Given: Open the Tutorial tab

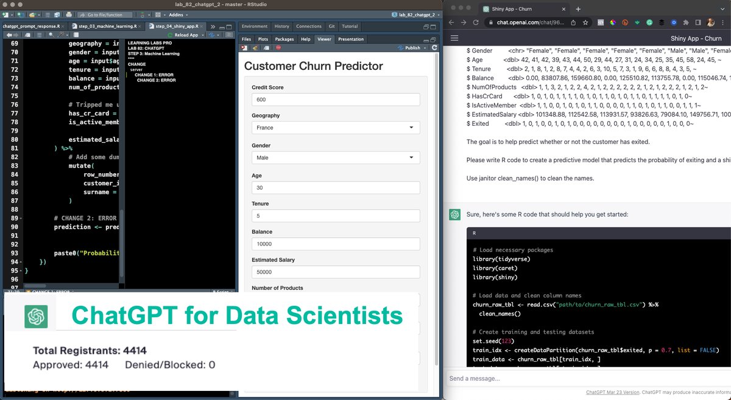Looking at the screenshot, I should click(350, 26).
